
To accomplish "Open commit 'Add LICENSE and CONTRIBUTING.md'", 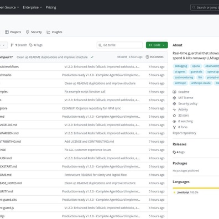I will [x=89, y=142].
